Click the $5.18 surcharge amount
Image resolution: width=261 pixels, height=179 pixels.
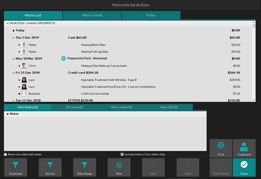click(x=236, y=94)
